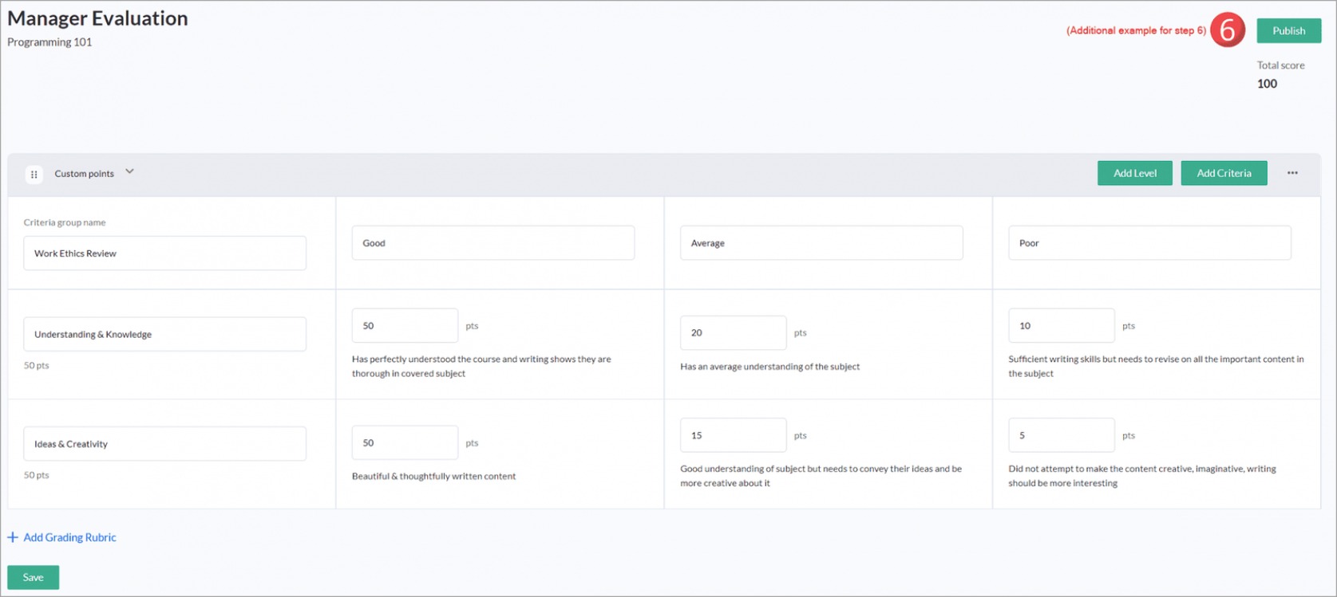Viewport: 1337px width, 597px height.
Task: Edit the 20 pts Average score field
Action: (x=733, y=333)
